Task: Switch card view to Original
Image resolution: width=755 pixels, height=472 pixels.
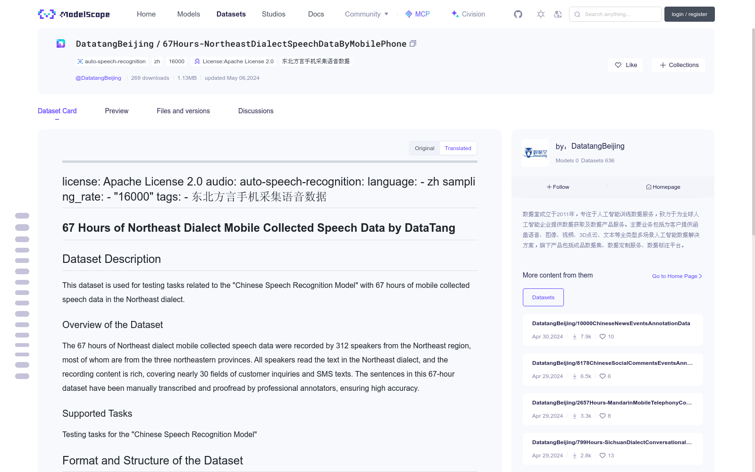Action: (x=424, y=148)
